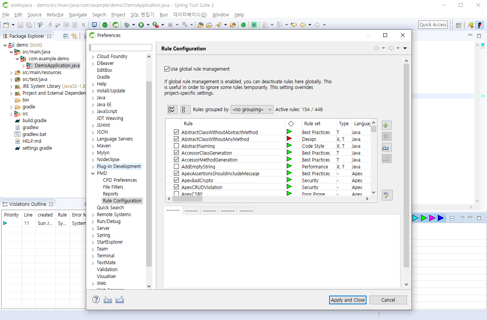Enable the AbstractNaming rule checkbox
Image resolution: width=487 pixels, height=320 pixels.
point(176,146)
